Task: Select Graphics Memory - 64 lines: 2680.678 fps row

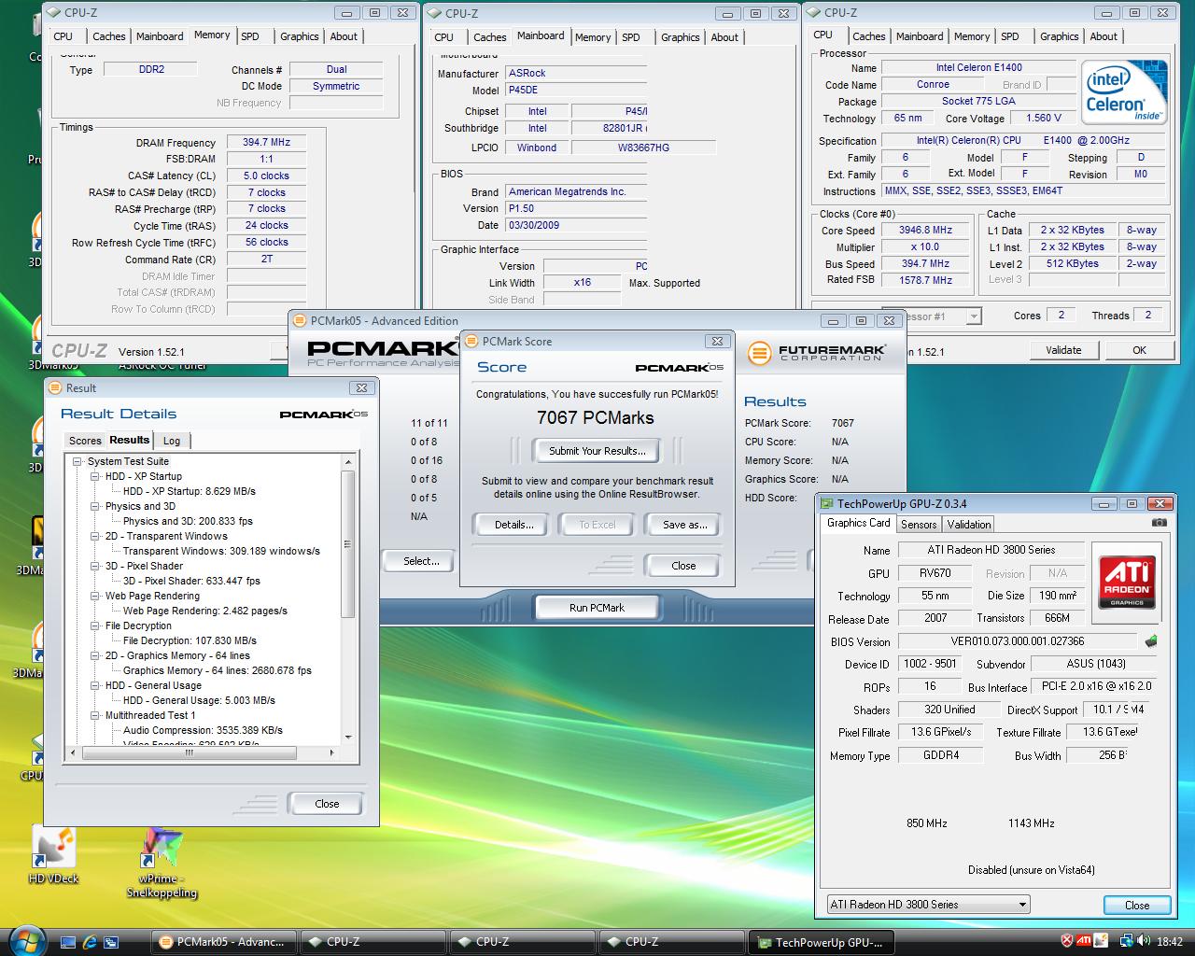Action: [218, 670]
